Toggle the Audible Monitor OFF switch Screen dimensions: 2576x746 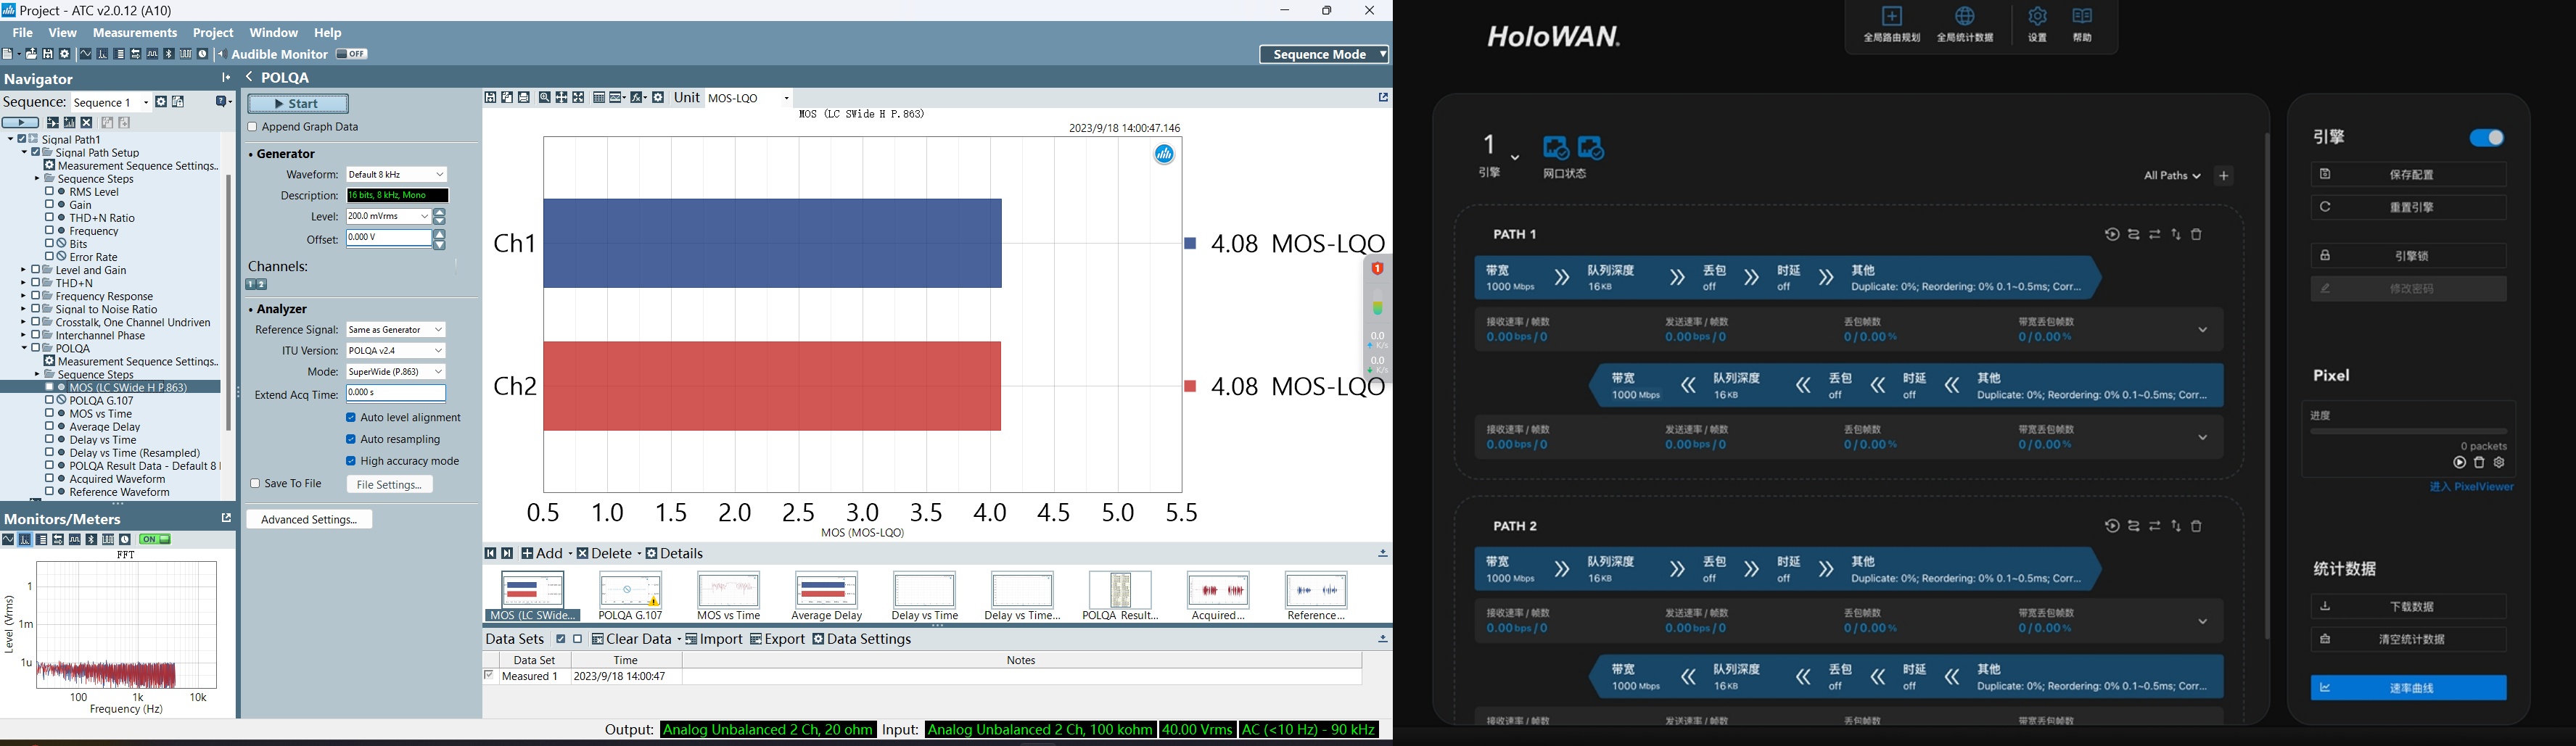pos(351,55)
